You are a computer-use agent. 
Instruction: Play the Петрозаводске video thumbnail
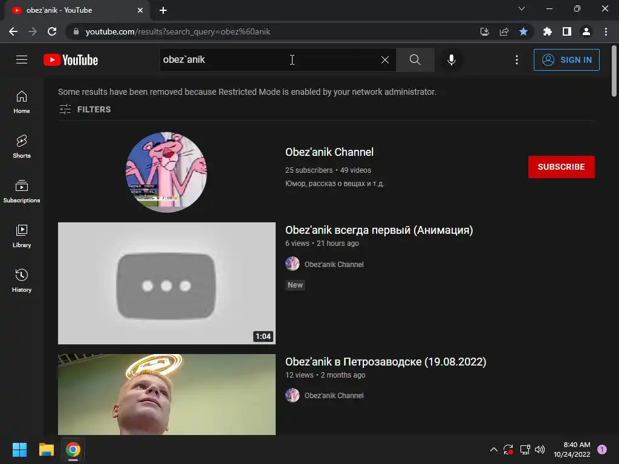[167, 395]
